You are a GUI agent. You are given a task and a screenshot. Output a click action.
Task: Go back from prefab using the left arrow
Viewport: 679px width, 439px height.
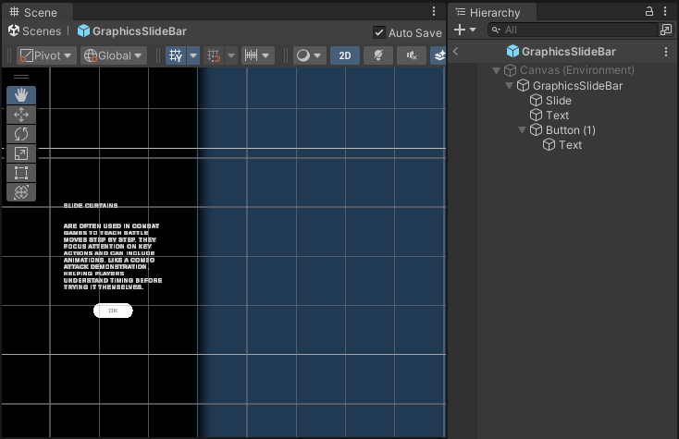click(456, 52)
